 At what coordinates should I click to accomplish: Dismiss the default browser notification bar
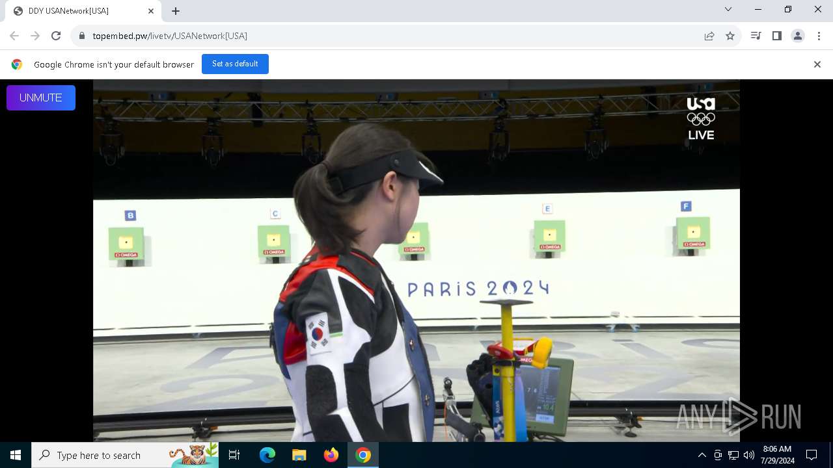coord(817,64)
